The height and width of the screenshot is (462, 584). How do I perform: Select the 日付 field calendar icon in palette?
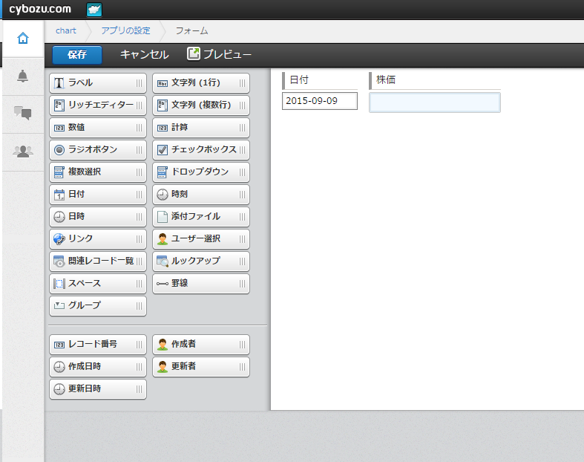[x=59, y=195]
